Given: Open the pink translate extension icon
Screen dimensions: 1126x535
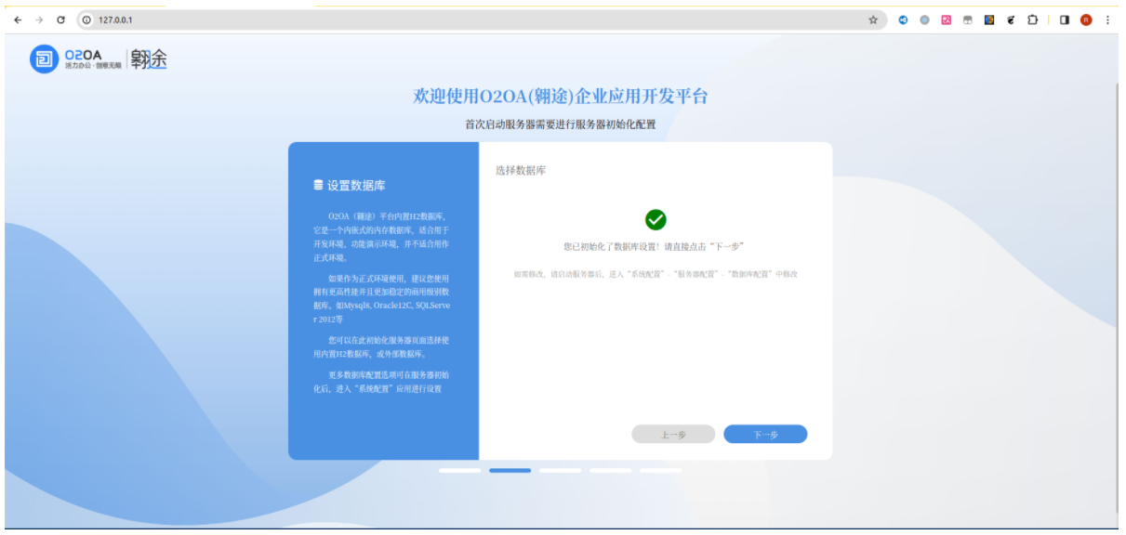Looking at the screenshot, I should click(946, 20).
